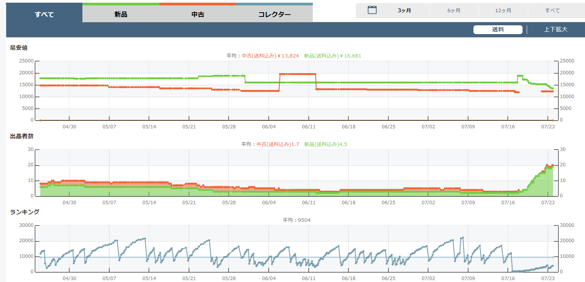Toggle the 送料 shipping option
This screenshot has width=585, height=282.
[x=498, y=30]
